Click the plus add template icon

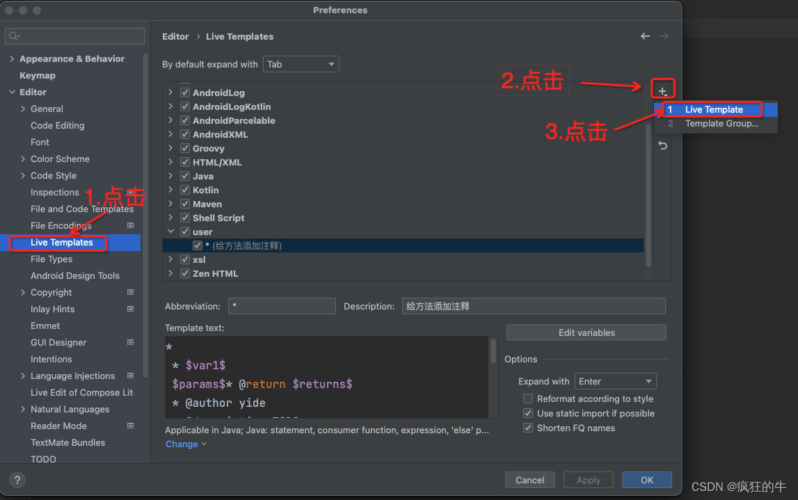coord(662,92)
